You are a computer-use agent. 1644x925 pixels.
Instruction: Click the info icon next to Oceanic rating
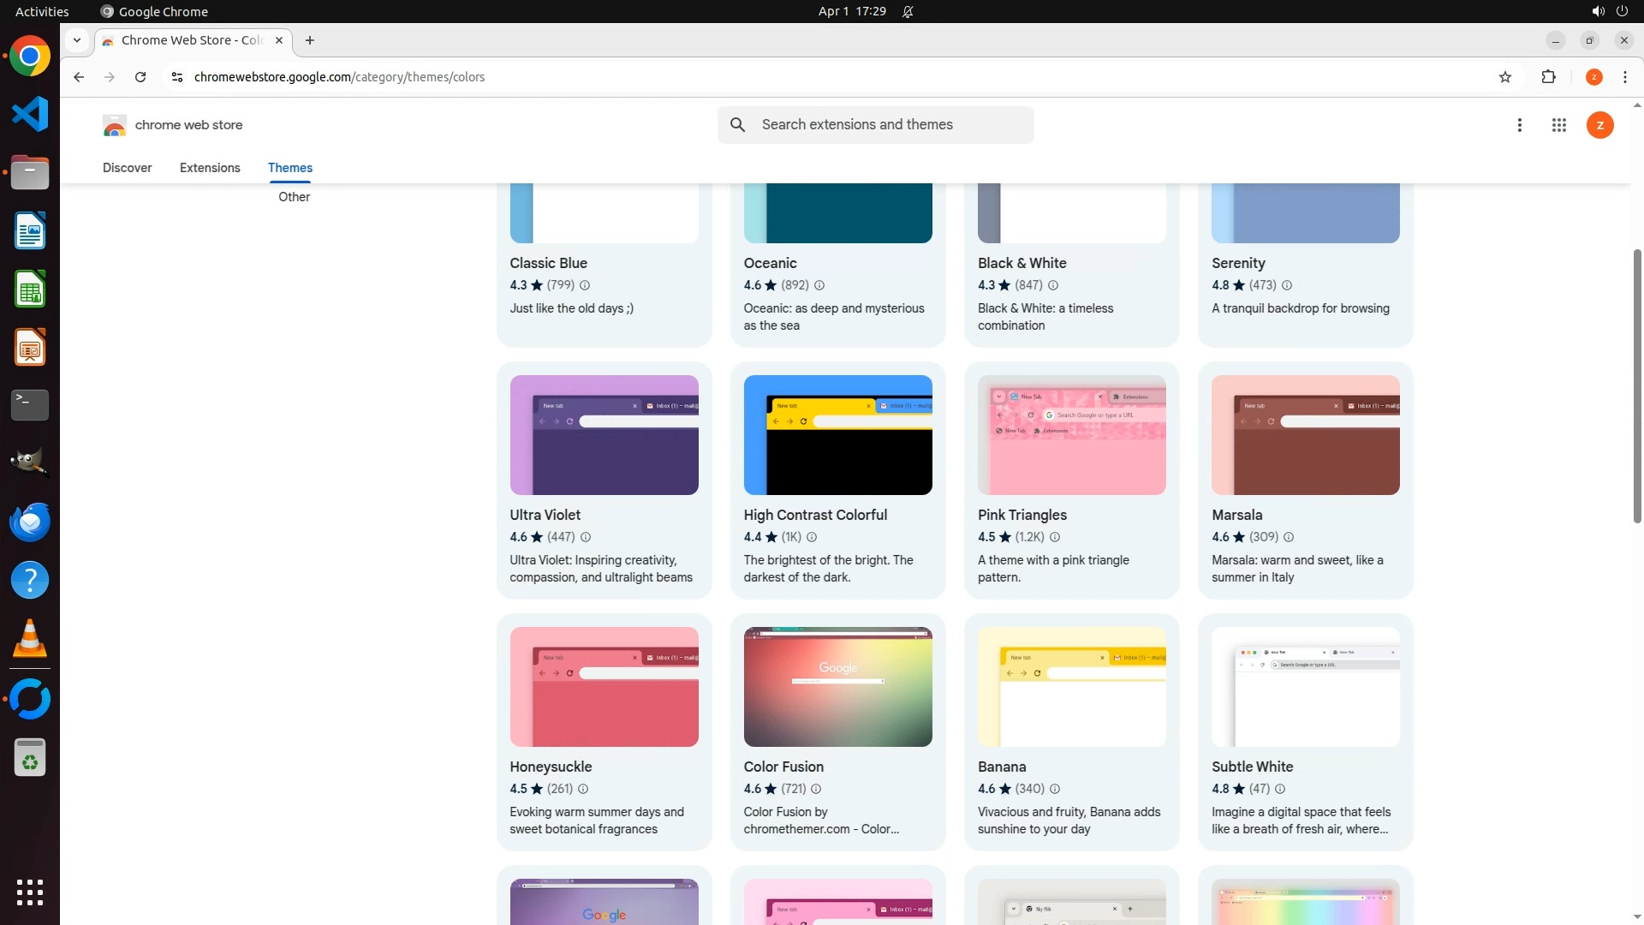[x=819, y=285]
